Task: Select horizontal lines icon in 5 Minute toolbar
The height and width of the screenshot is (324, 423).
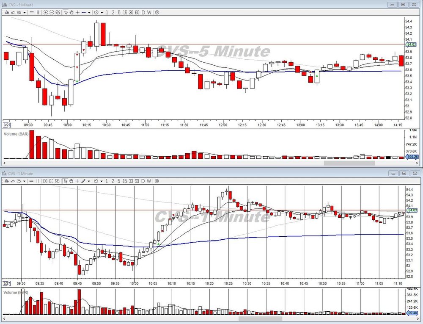Action: click(32, 12)
